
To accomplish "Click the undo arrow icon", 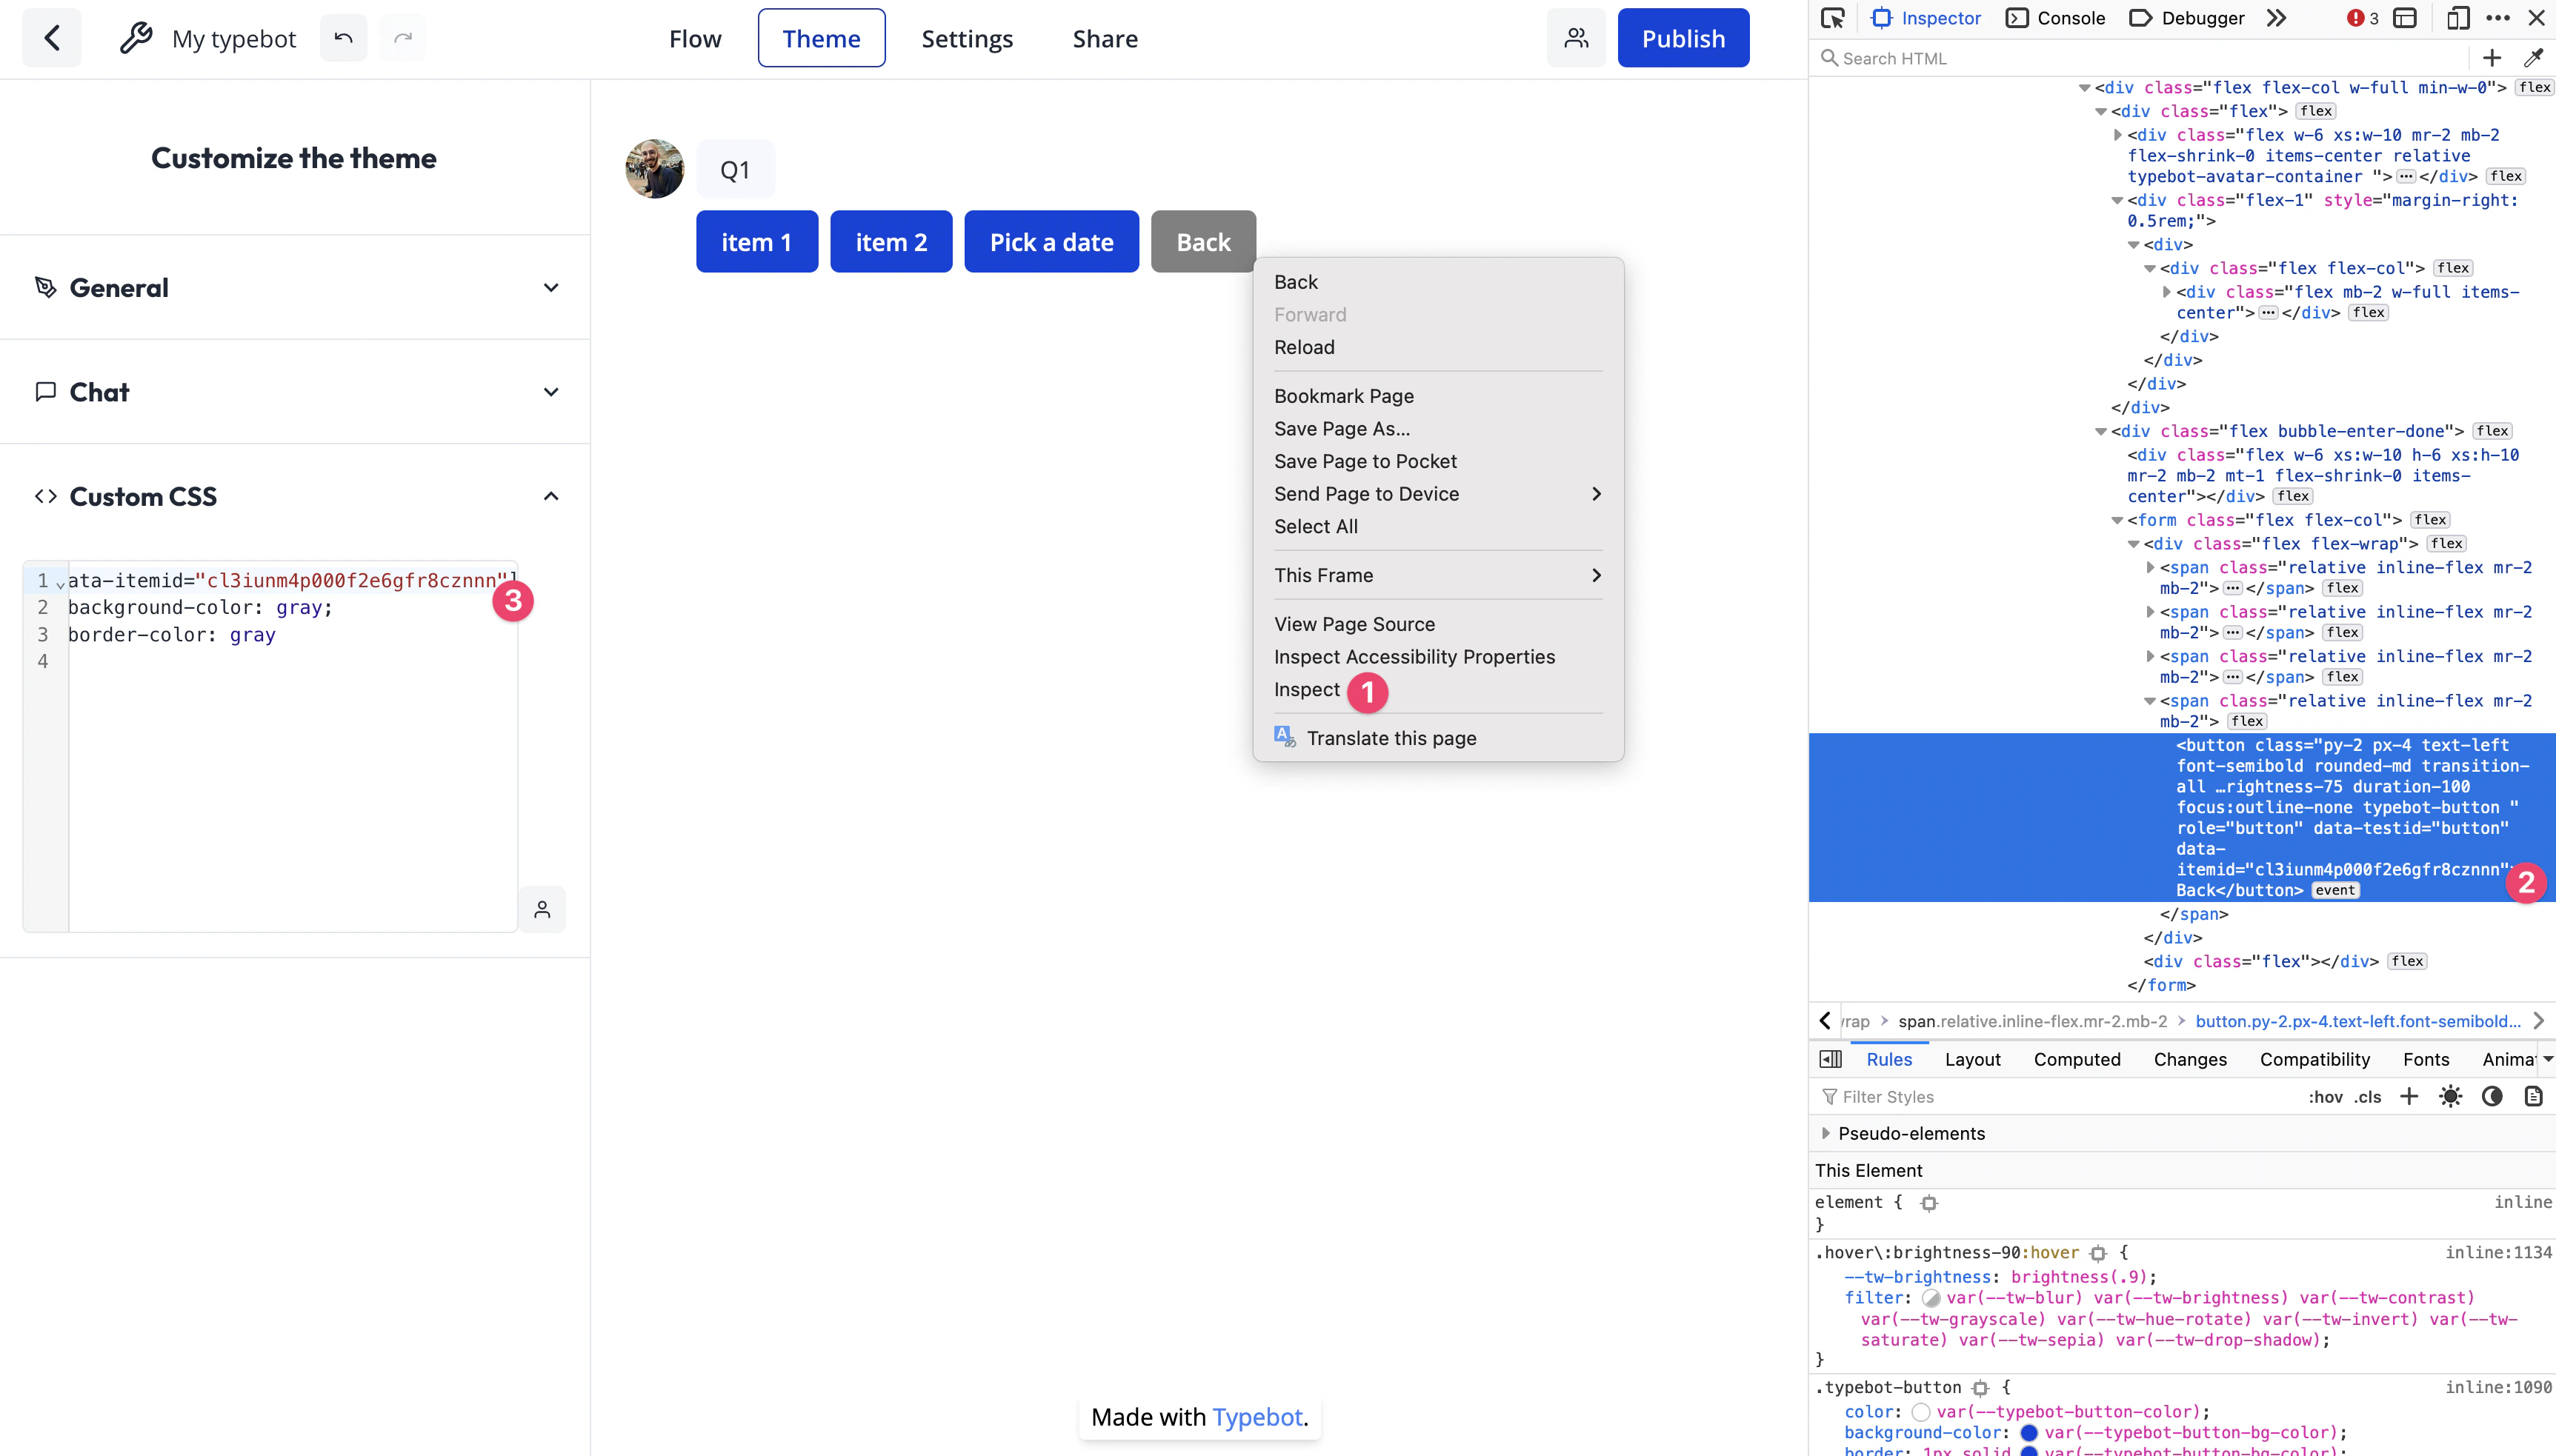I will click(x=343, y=38).
